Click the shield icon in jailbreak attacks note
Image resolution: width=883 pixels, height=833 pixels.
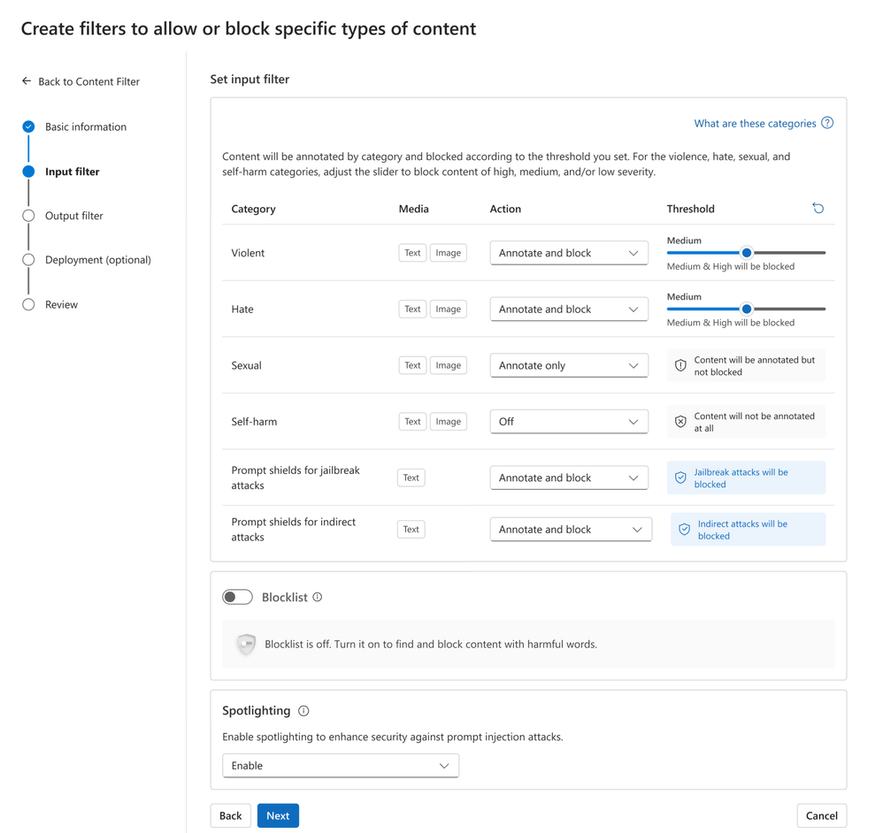coord(680,478)
